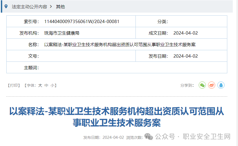238x146 pixels.
Task: Set font size to 大 (large)
Action: tap(40, 85)
